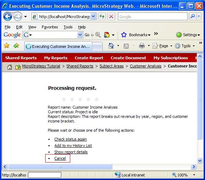205x180 pixels.
Task: Click the browser Back arrow button
Action: [x=7, y=16]
